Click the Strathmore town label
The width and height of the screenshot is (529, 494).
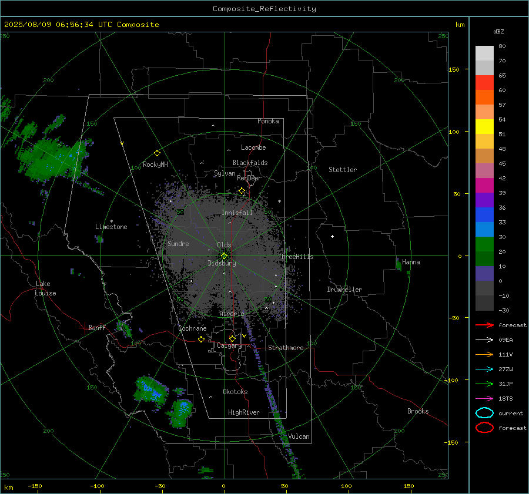pyautogui.click(x=286, y=348)
